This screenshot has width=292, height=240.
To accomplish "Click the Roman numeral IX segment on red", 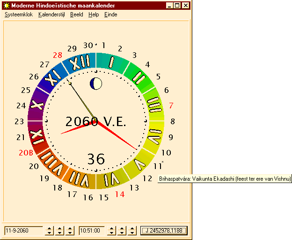I will [x=36, y=136].
